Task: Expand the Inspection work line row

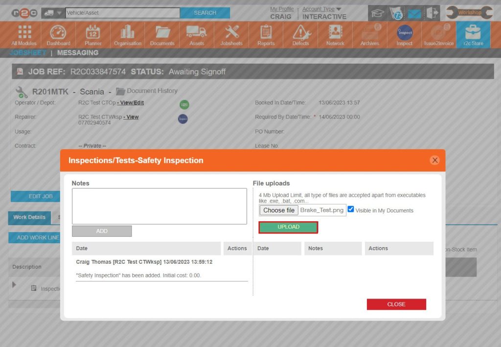Action: [x=13, y=285]
